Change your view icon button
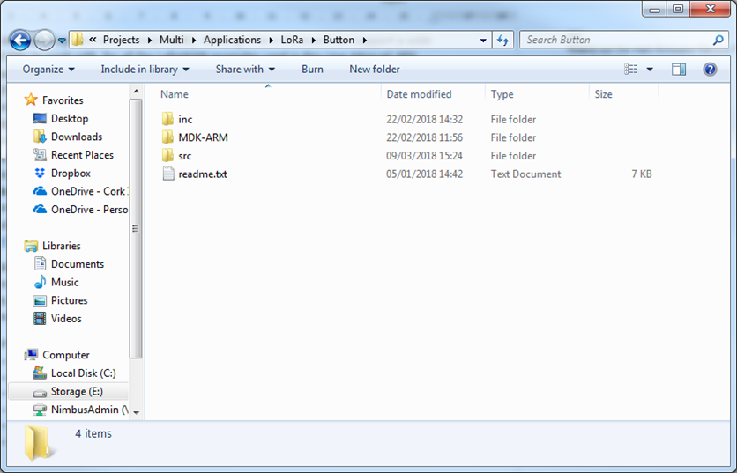The image size is (737, 473). [631, 70]
